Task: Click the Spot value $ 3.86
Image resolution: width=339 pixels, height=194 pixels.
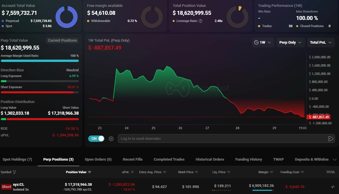Action: click(x=47, y=26)
